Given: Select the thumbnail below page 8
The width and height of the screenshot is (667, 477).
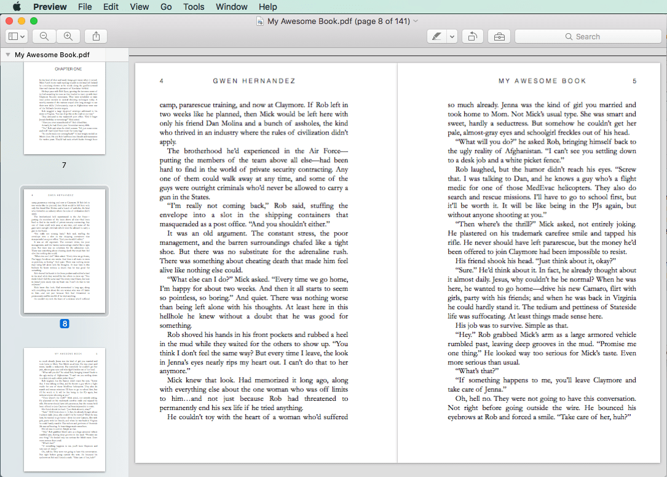Looking at the screenshot, I should pos(65,409).
